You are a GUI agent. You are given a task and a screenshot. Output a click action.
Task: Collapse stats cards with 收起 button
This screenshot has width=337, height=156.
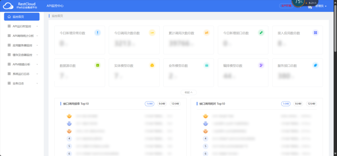[188, 92]
